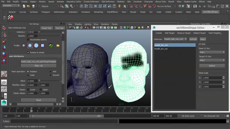The image size is (230, 129).
Task: Open viewport Shading menu
Action: click(x=78, y=24)
